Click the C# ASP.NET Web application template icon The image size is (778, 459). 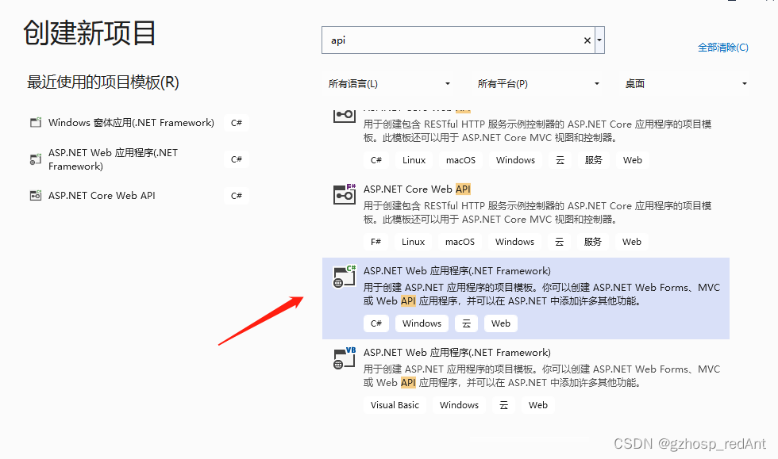(344, 276)
